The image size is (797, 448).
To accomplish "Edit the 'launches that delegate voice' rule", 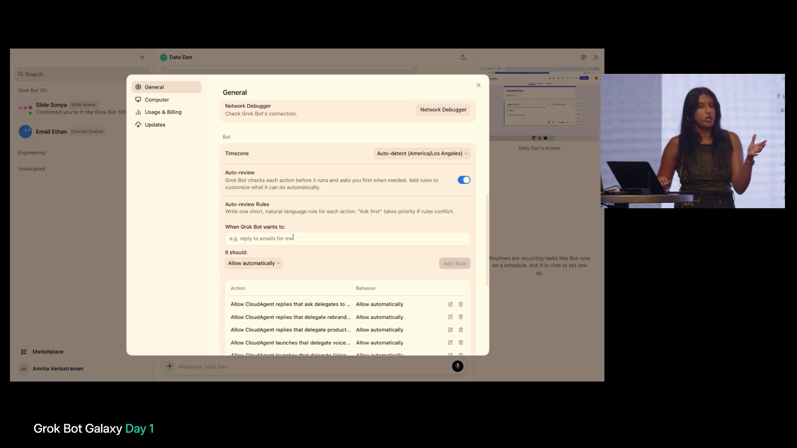I will pos(450,343).
